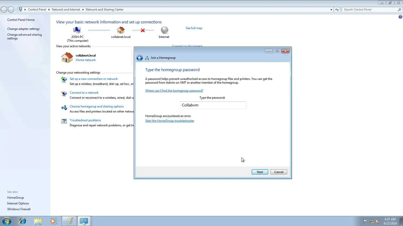This screenshot has height=226, width=403.
Task: Click the large house icon under active networks
Action: 67,58
